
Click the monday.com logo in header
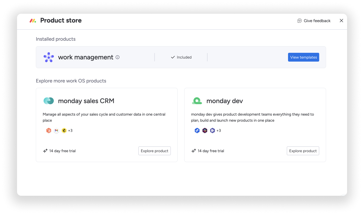click(x=33, y=21)
